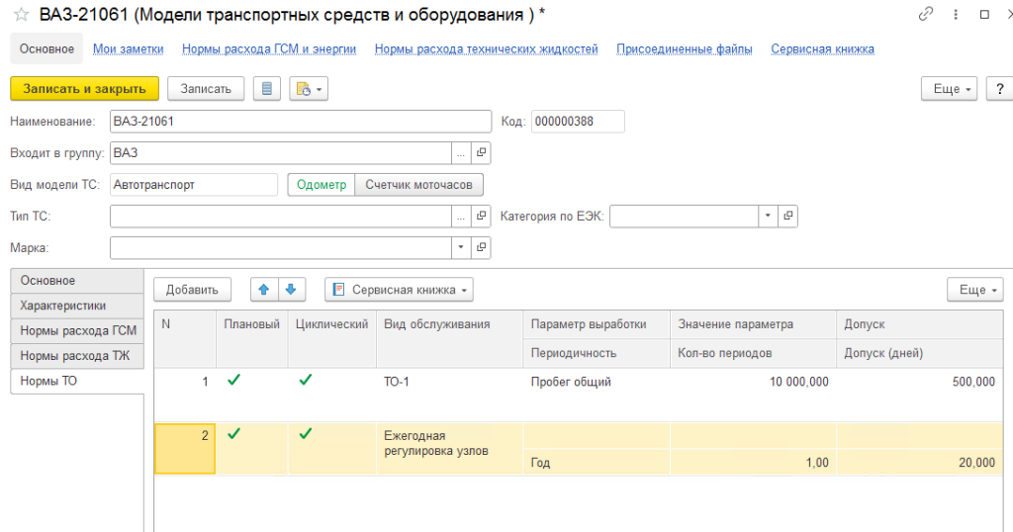
Task: Click the Вид модели ТС field
Action: tap(194, 185)
